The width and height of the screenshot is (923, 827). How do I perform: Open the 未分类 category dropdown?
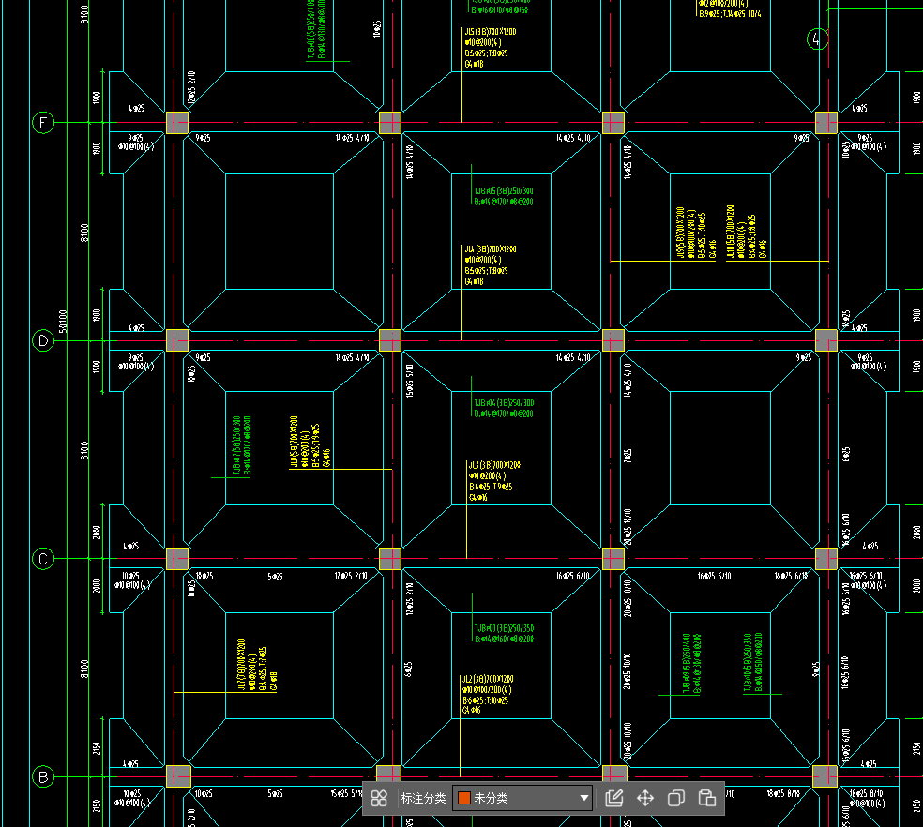tap(522, 798)
